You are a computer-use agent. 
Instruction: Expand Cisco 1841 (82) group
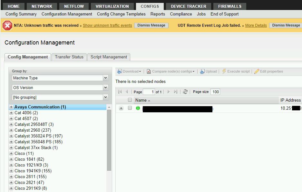(x=11, y=159)
